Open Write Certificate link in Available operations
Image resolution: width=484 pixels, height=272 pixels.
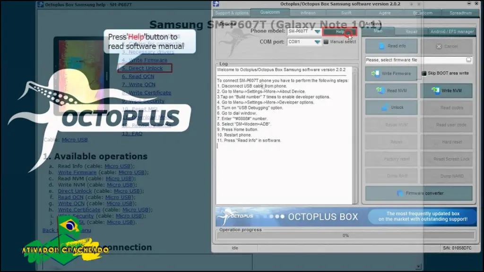(x=79, y=210)
